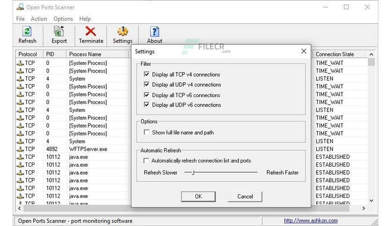391x226 pixels.
Task: Click the horizontal scrollbar right arrow
Action: point(363,208)
